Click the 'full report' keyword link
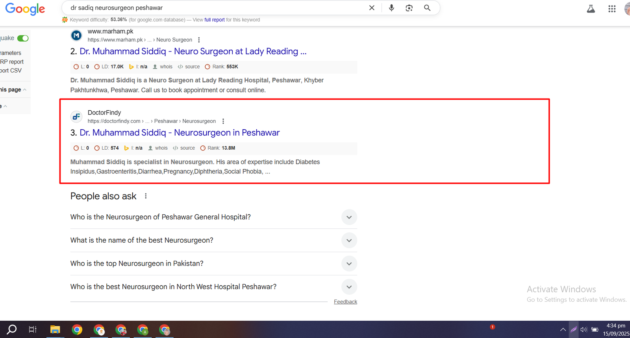630x338 pixels. pos(214,20)
